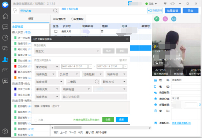
Task: Click the green profile card icon
Action: [157, 19]
